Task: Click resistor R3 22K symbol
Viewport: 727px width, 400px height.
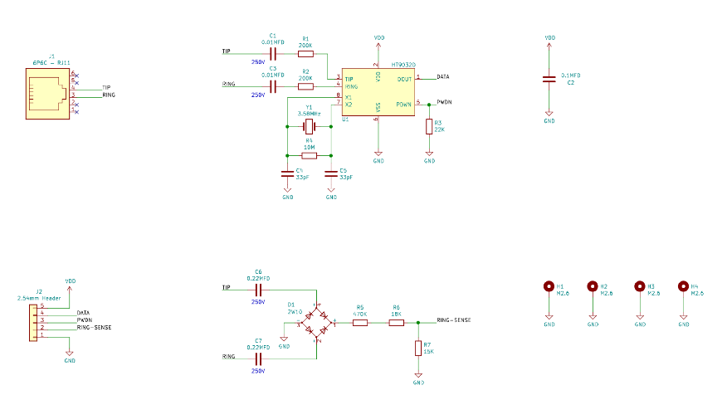Action: pyautogui.click(x=429, y=126)
